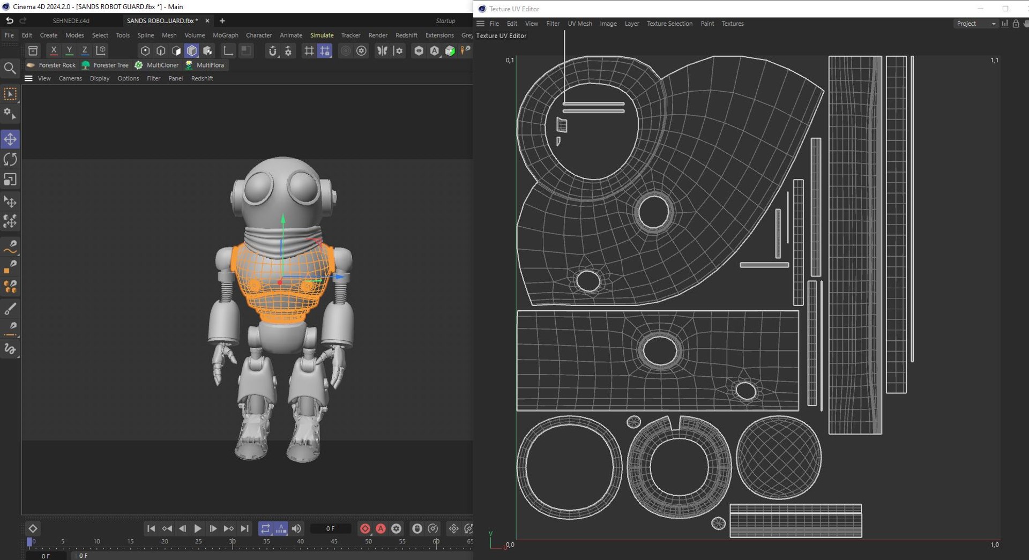Click the Forester Tree icon
The image size is (1029, 560).
(86, 65)
